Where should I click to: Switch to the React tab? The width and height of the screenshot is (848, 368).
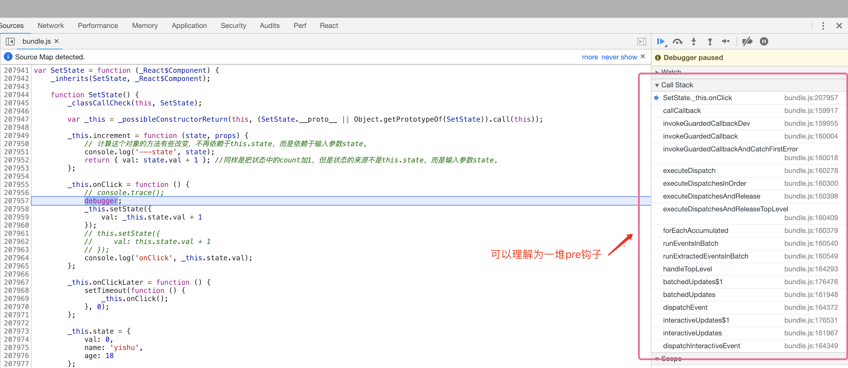coord(329,26)
